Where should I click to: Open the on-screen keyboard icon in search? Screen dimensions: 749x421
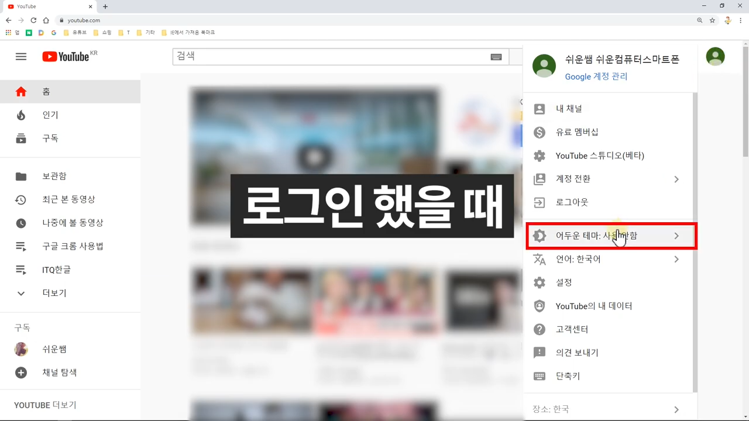tap(496, 57)
